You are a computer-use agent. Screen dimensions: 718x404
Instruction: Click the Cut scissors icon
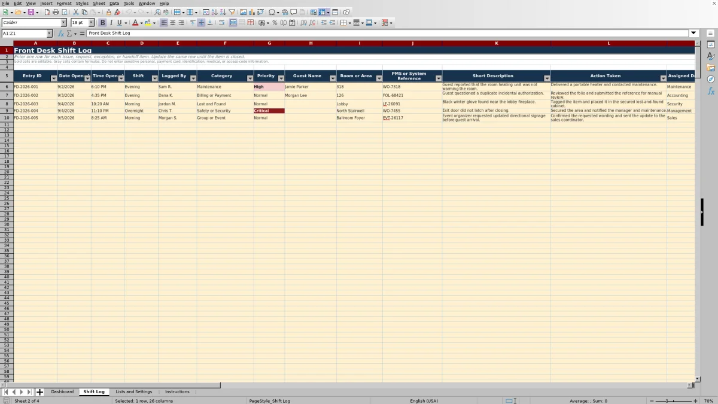(x=75, y=12)
